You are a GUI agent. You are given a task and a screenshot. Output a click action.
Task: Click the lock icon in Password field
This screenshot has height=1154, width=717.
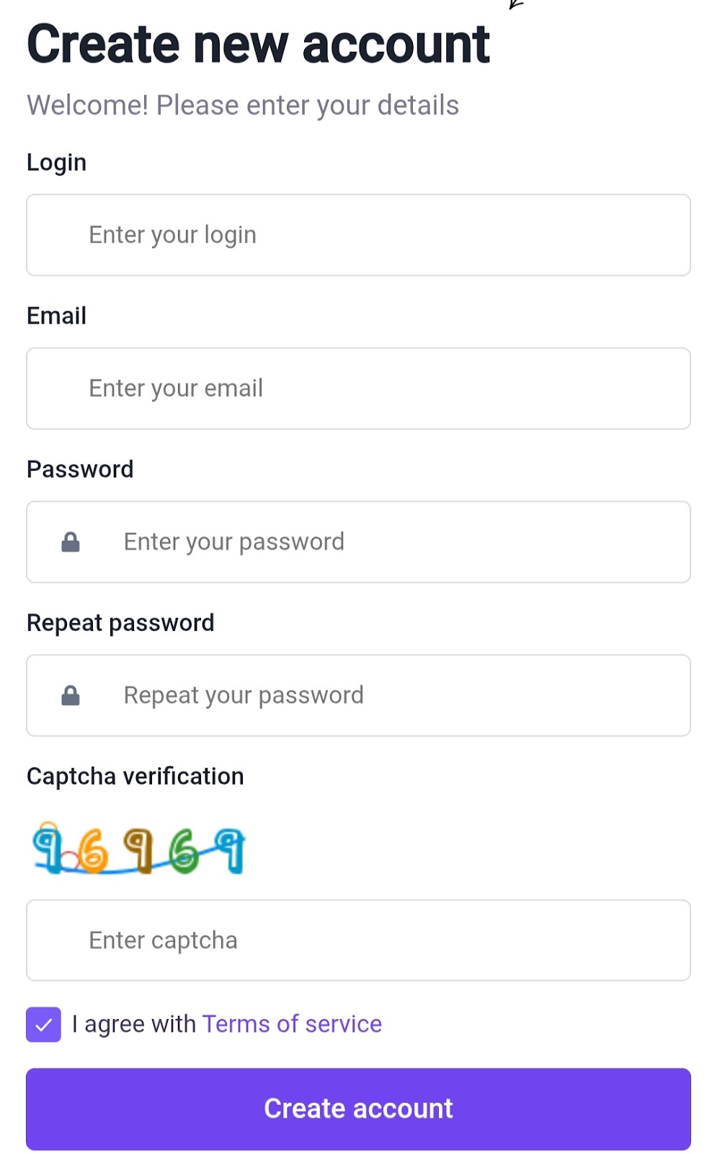pyautogui.click(x=71, y=542)
